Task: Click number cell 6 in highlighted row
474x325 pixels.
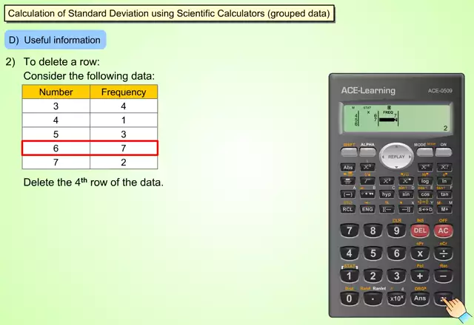Action: [56, 148]
